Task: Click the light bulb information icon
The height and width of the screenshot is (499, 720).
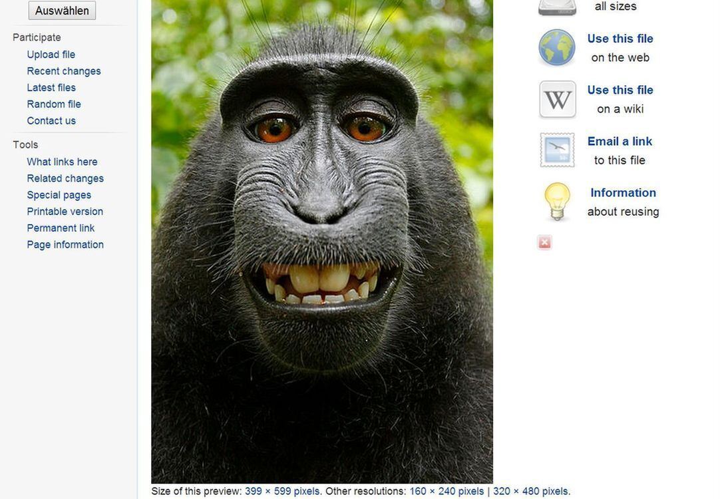Action: point(557,202)
